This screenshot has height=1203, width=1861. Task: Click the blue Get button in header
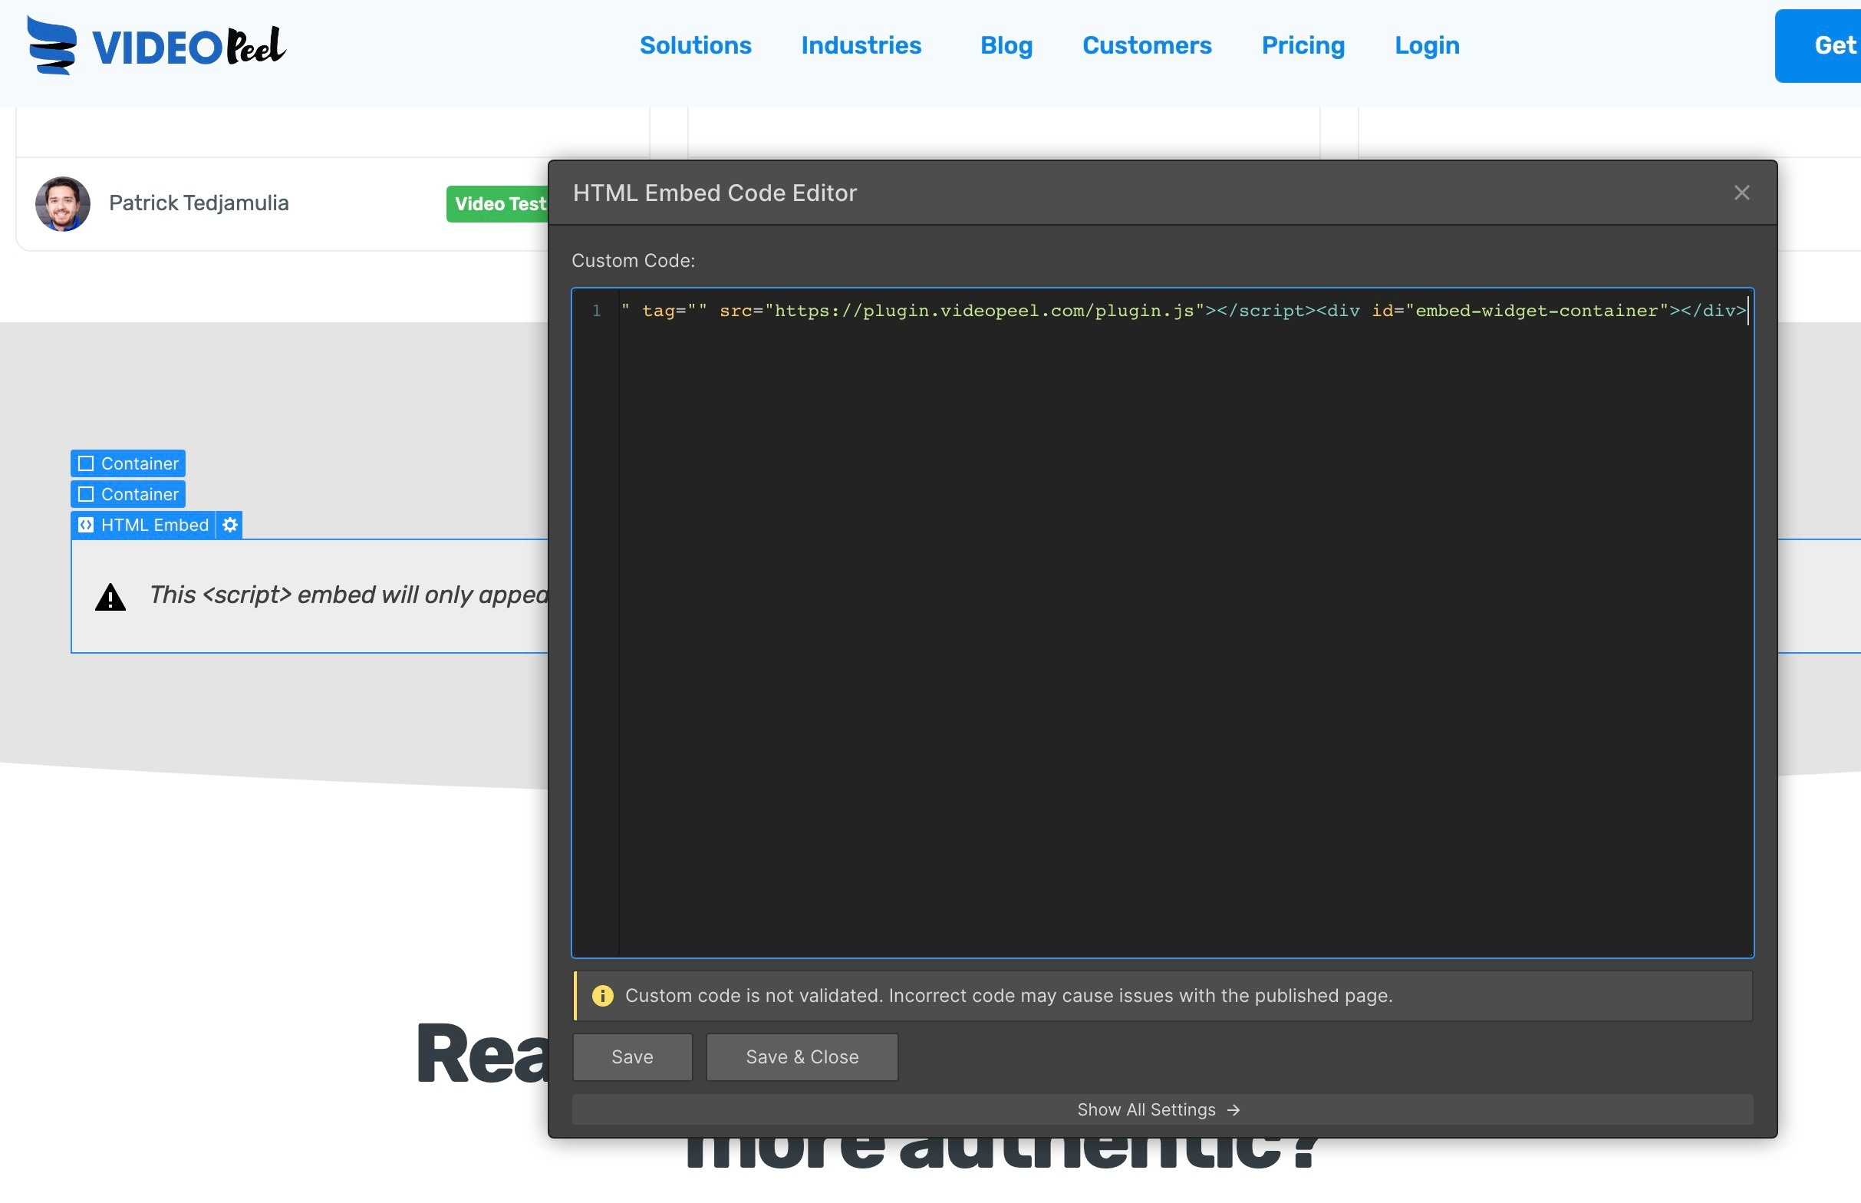coord(1818,45)
